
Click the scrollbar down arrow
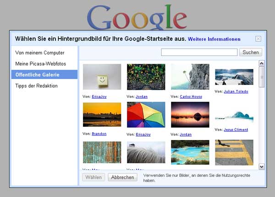262,167
